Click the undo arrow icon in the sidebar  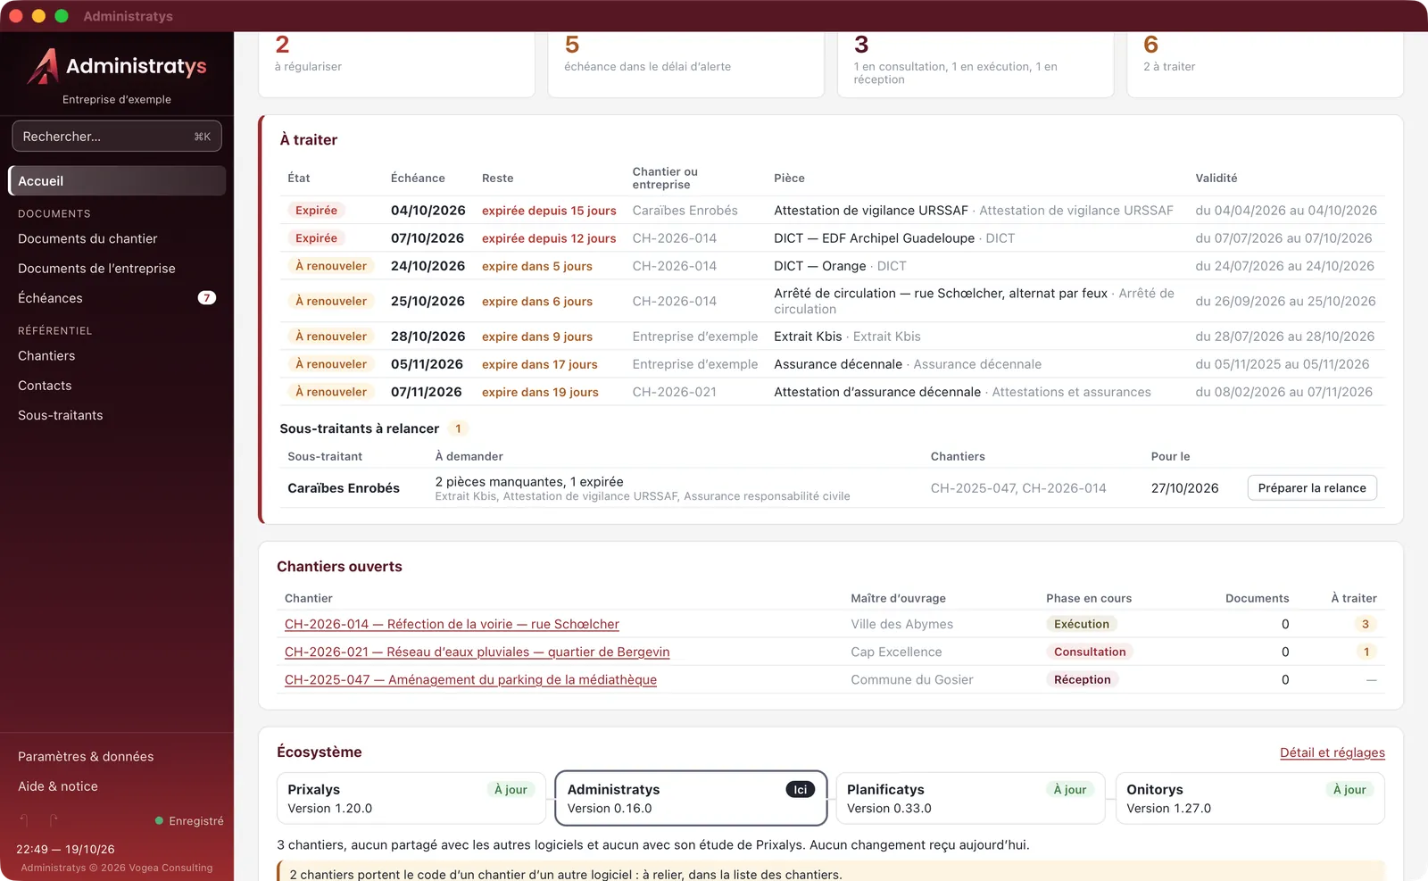pos(25,820)
